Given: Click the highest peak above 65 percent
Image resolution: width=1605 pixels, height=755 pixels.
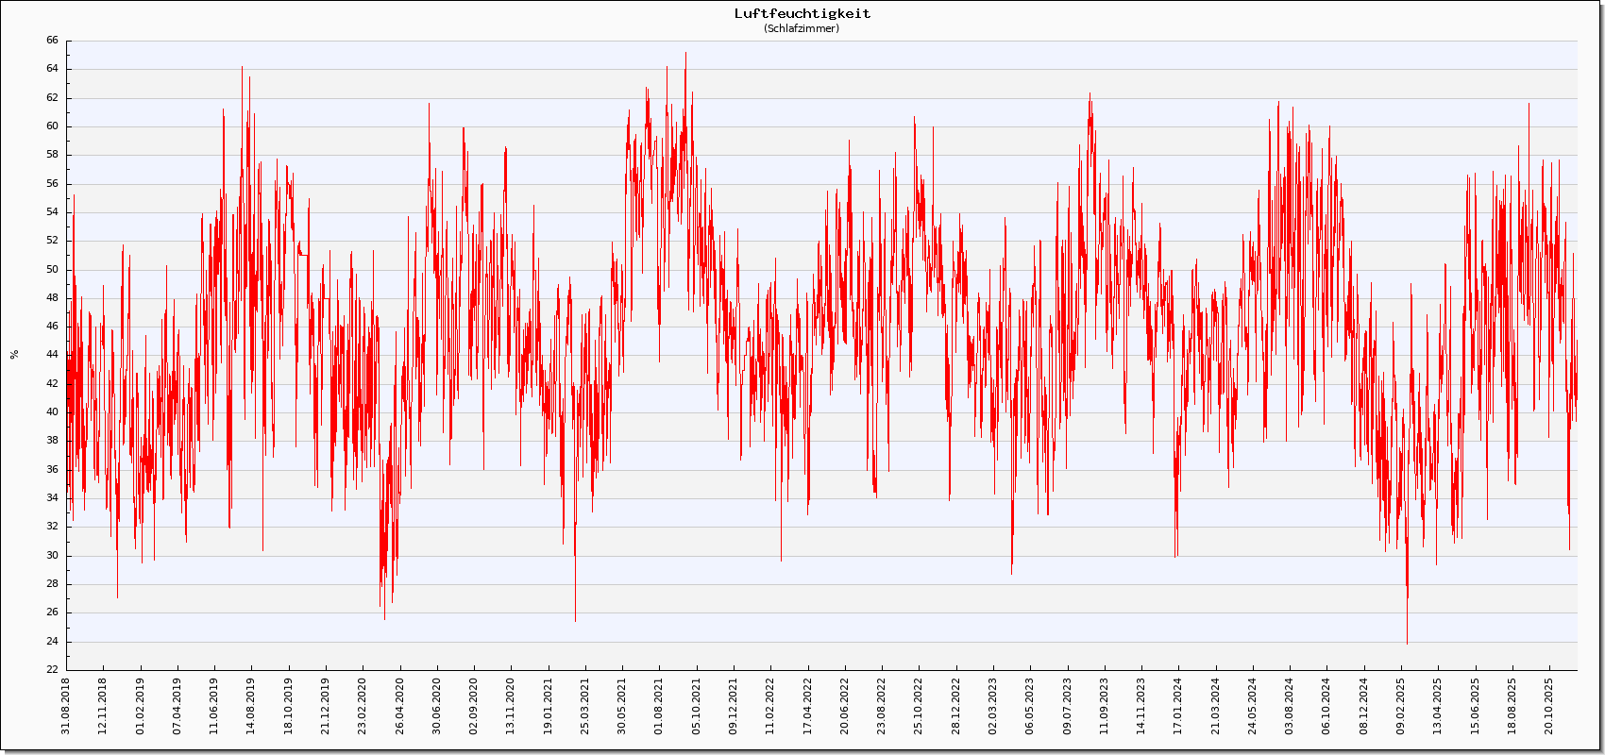Looking at the screenshot, I should 685,55.
